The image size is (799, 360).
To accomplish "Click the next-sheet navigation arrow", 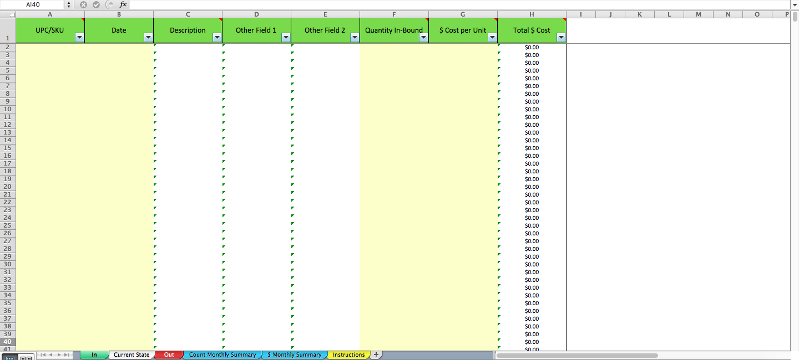I will click(58, 355).
